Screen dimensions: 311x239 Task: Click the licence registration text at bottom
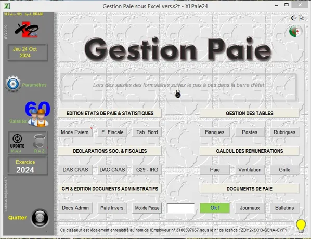point(173,230)
